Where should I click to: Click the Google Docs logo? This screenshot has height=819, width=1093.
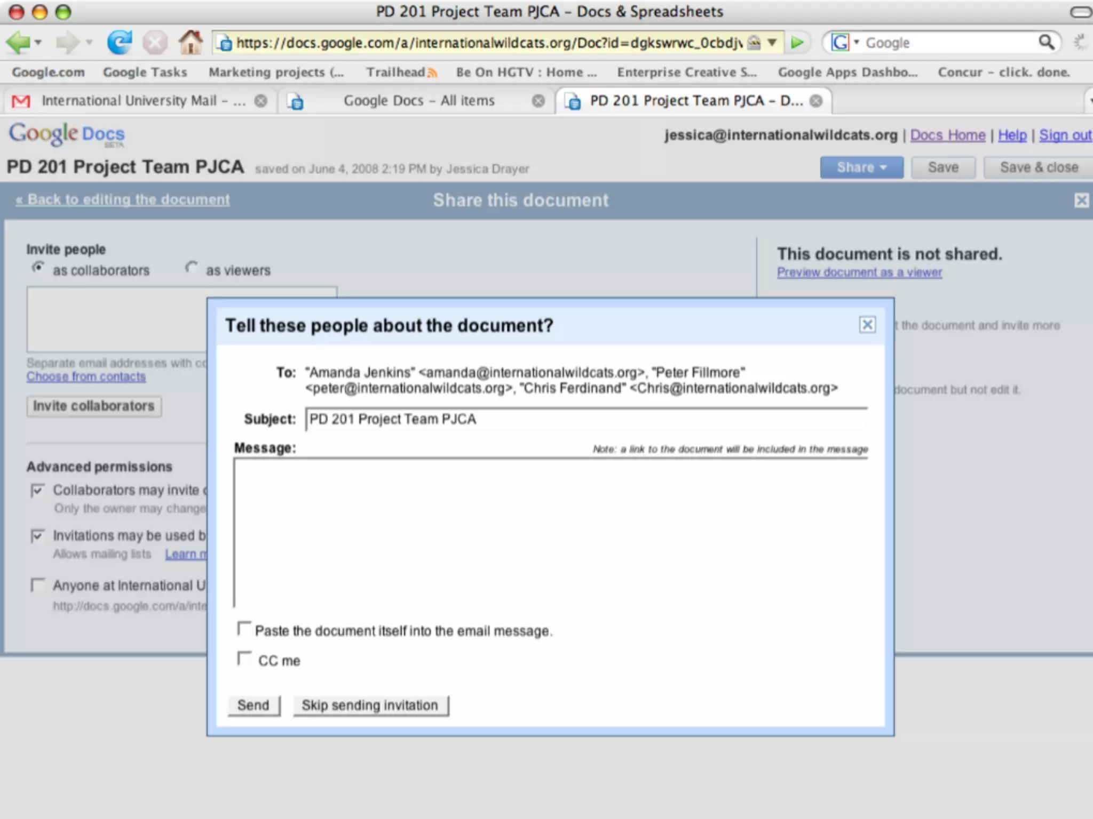(67, 134)
